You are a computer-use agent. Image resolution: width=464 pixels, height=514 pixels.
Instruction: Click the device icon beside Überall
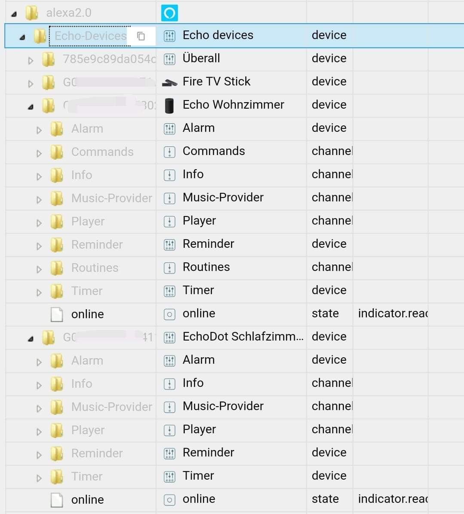tap(169, 59)
